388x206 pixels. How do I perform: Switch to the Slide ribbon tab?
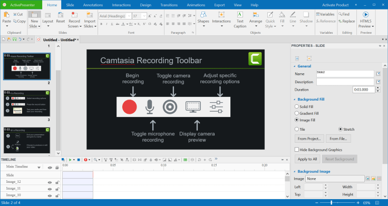(x=70, y=5)
